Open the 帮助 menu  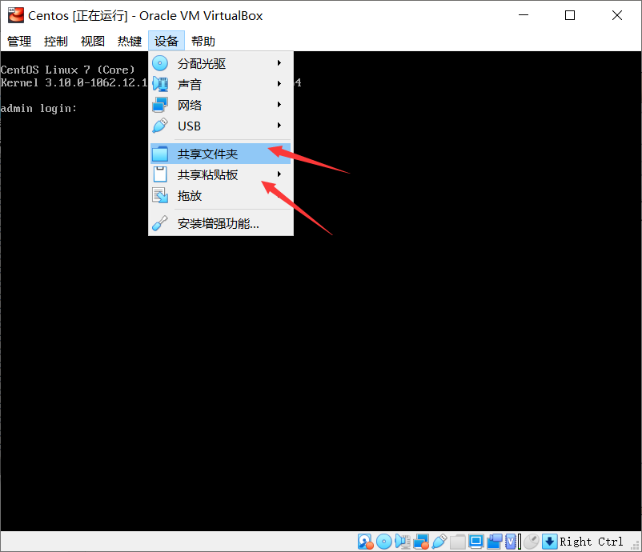coord(203,41)
